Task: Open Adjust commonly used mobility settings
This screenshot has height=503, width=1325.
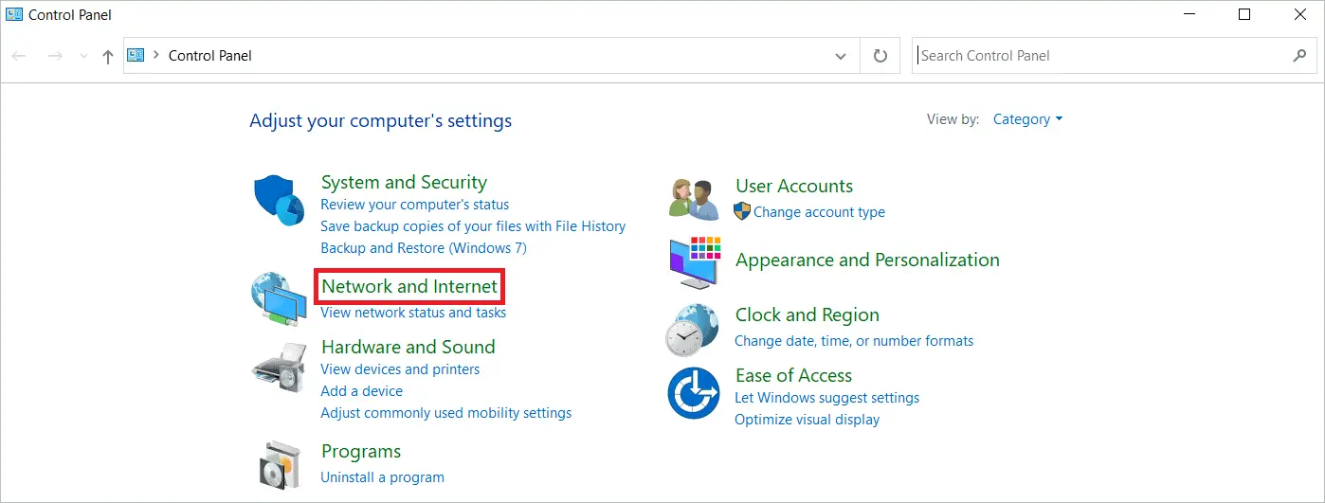Action: click(446, 413)
